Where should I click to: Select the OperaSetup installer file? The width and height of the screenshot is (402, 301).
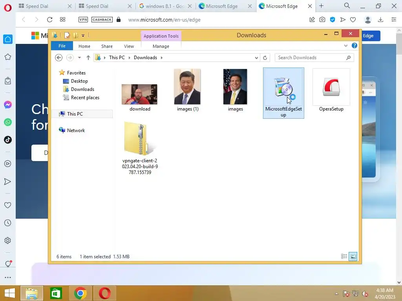(331, 90)
